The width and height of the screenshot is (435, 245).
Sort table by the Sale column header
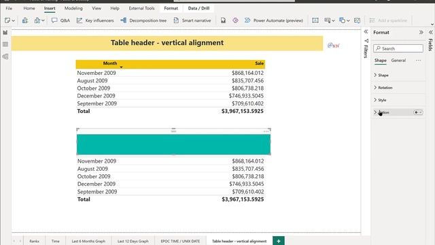(x=259, y=63)
